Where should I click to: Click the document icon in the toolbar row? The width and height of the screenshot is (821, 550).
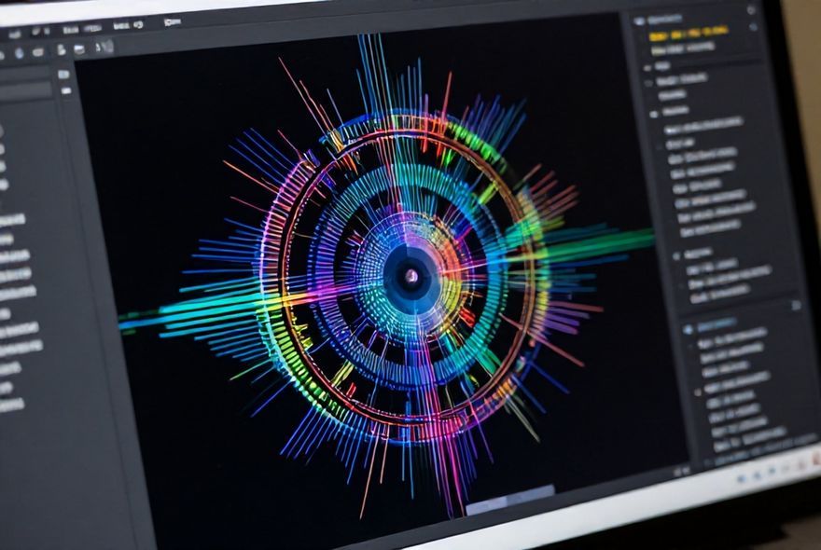tap(62, 50)
